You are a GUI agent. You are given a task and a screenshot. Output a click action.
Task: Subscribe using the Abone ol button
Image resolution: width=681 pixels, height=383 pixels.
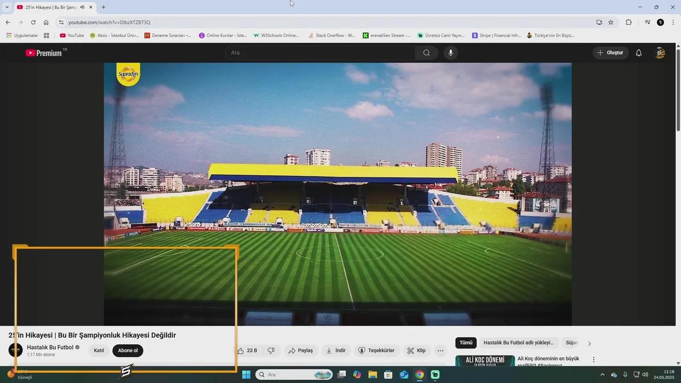(x=128, y=351)
